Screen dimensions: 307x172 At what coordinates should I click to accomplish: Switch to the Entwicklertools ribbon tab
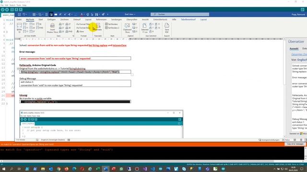click(160, 20)
